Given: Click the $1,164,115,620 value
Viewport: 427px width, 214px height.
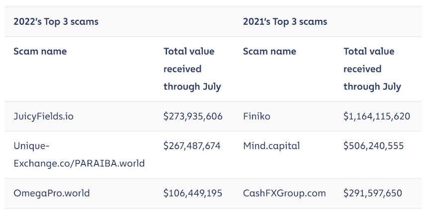Looking at the screenshot, I should [x=377, y=116].
